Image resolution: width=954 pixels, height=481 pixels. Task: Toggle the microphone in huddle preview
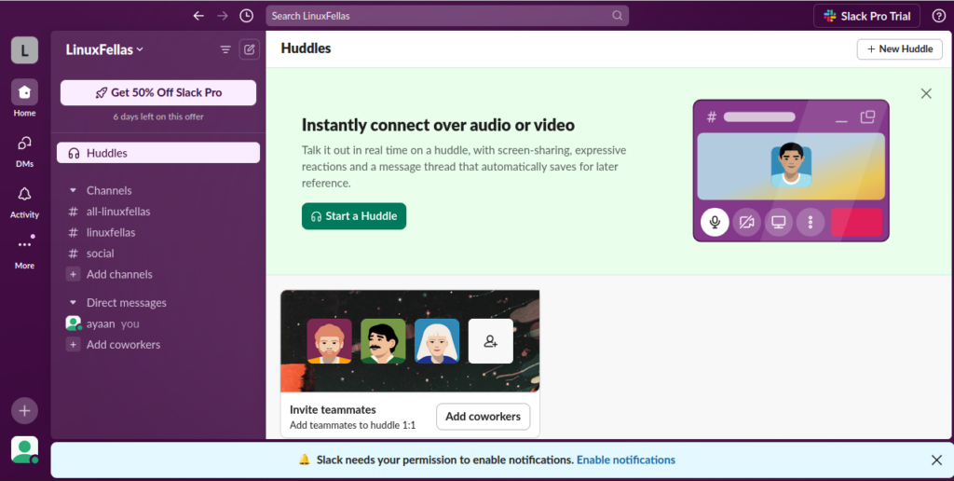715,222
